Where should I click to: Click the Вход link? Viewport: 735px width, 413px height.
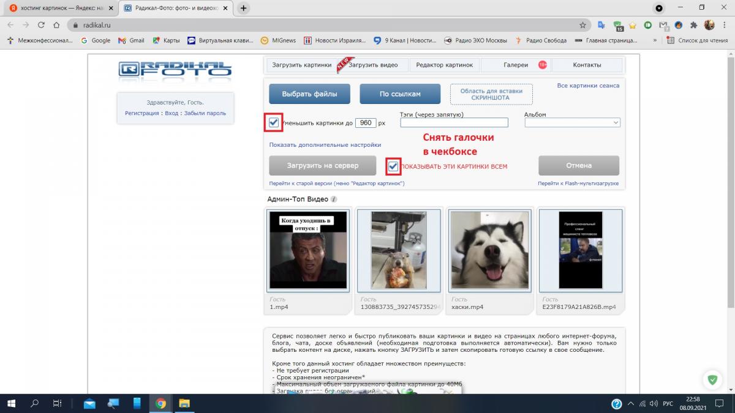pos(171,113)
